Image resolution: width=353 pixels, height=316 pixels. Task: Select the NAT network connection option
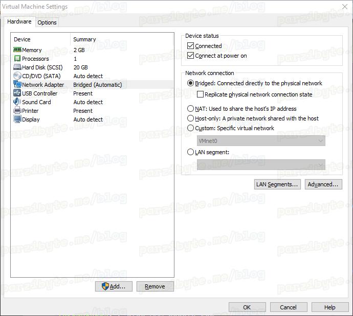(x=191, y=109)
